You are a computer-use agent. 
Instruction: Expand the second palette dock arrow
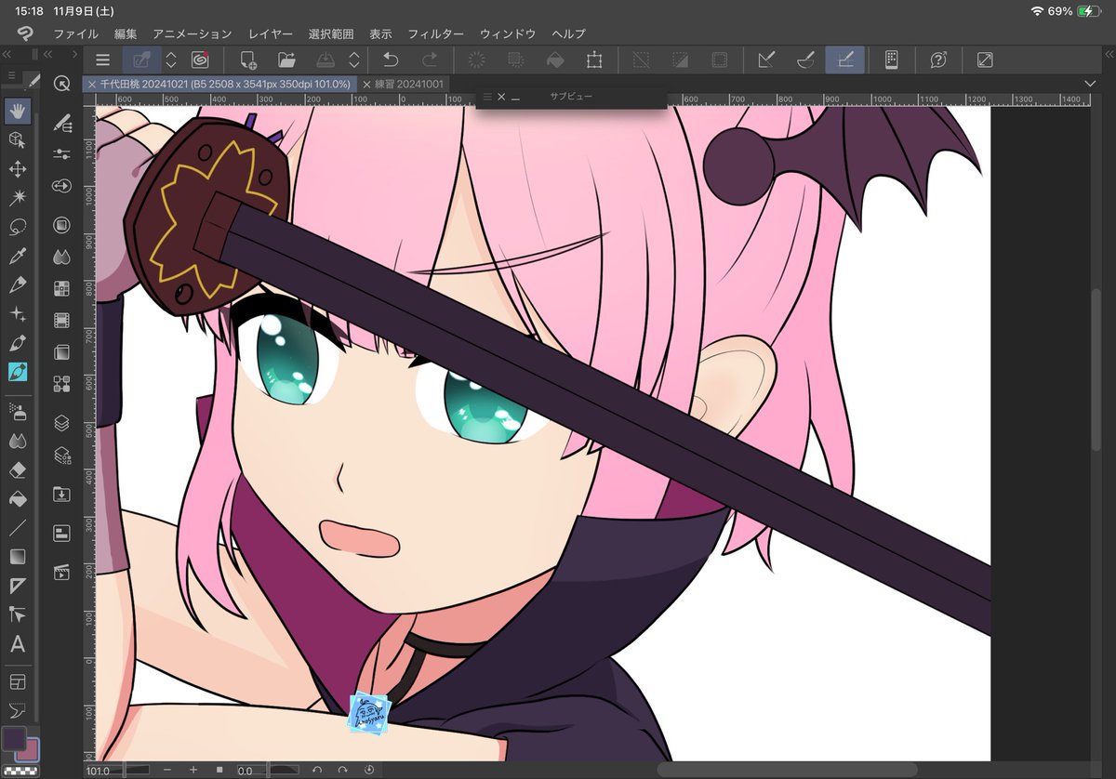75,56
